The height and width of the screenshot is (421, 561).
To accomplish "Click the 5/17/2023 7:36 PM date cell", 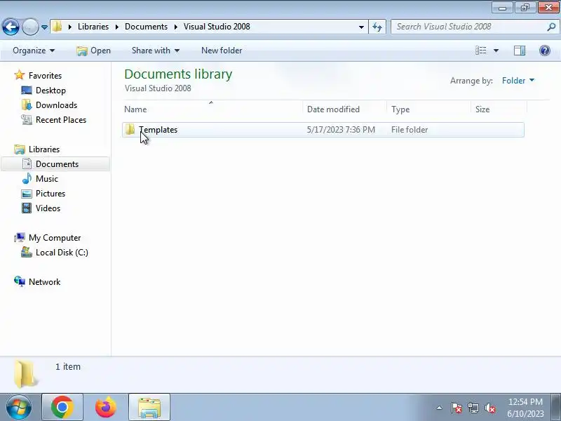I will [x=341, y=130].
